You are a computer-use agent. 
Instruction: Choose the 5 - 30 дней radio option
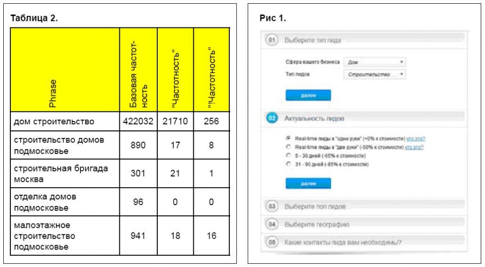point(288,155)
